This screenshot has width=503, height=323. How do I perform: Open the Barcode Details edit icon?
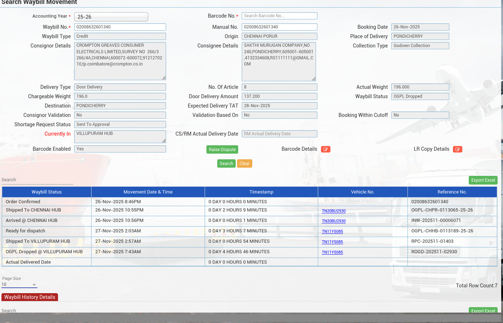tap(325, 149)
